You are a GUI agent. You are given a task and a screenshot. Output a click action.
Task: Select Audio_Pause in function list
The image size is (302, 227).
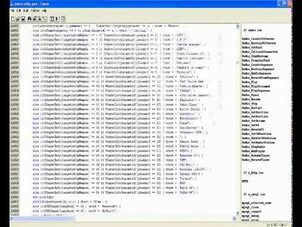click(x=250, y=95)
